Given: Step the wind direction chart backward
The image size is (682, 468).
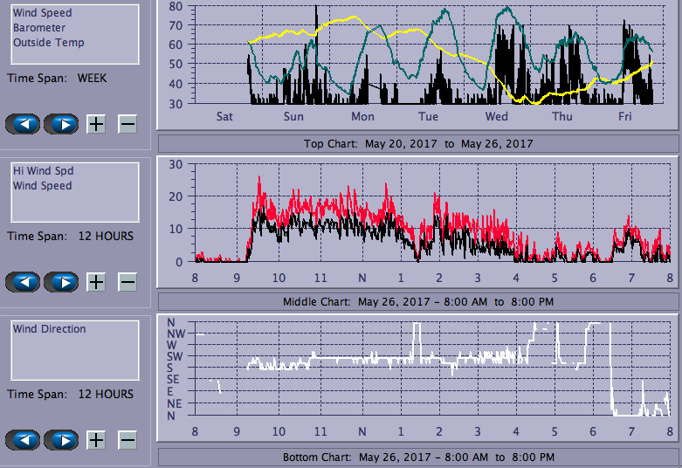Looking at the screenshot, I should click(23, 440).
